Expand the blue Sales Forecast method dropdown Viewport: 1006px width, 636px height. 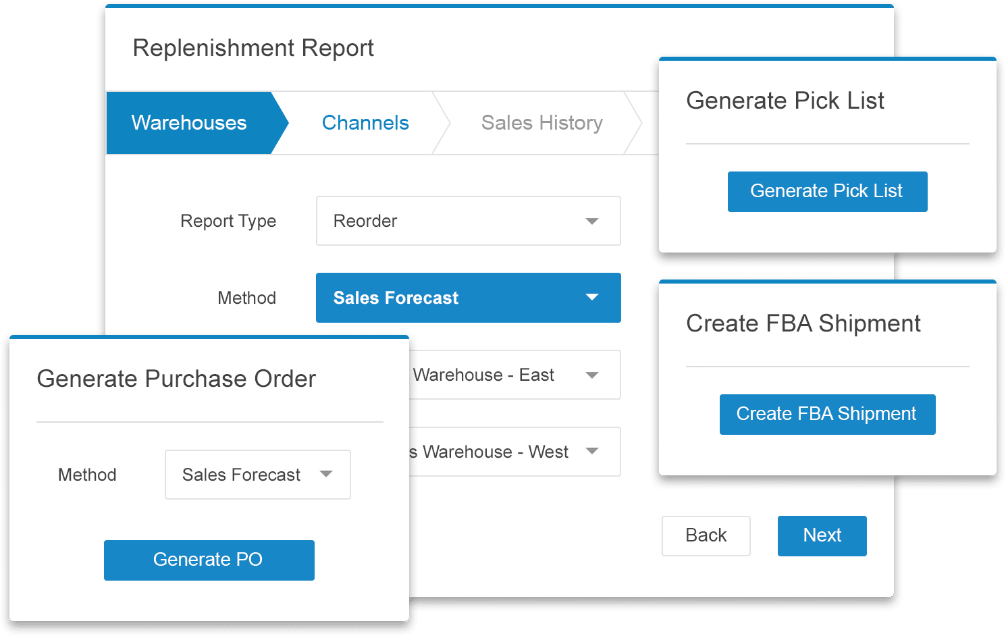tap(468, 298)
